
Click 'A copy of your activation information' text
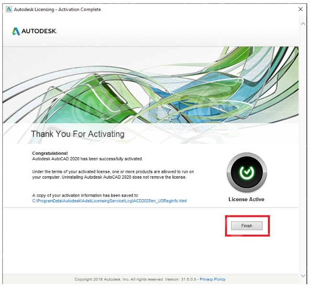(86, 195)
